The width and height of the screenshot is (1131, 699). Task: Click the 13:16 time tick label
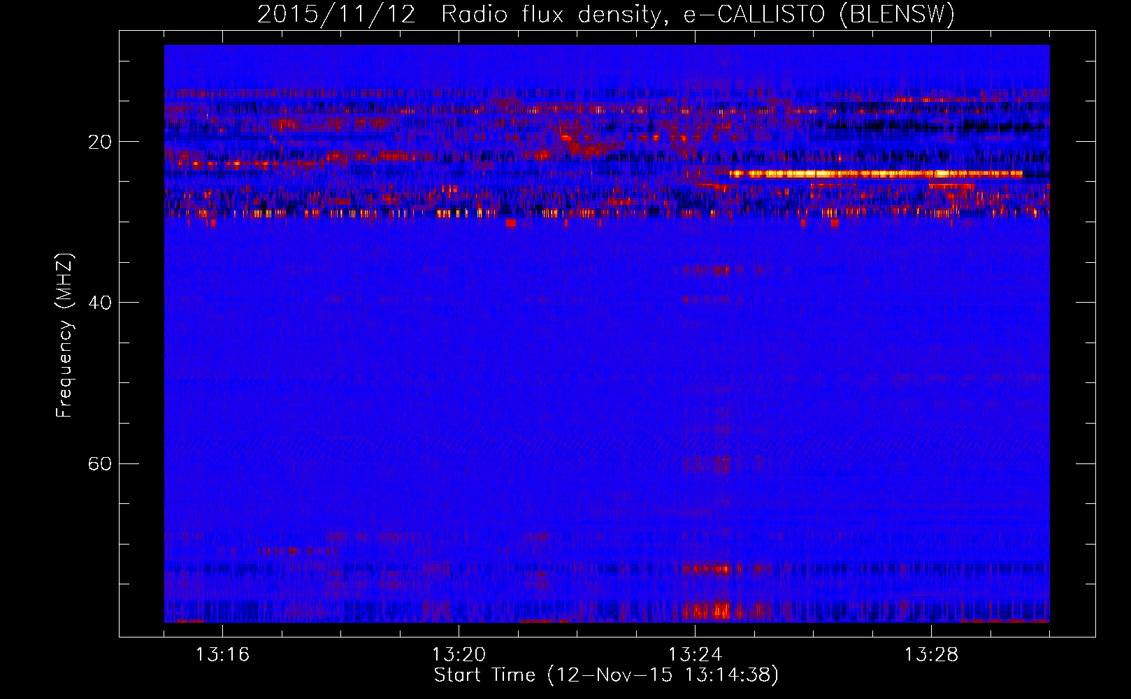pos(222,655)
